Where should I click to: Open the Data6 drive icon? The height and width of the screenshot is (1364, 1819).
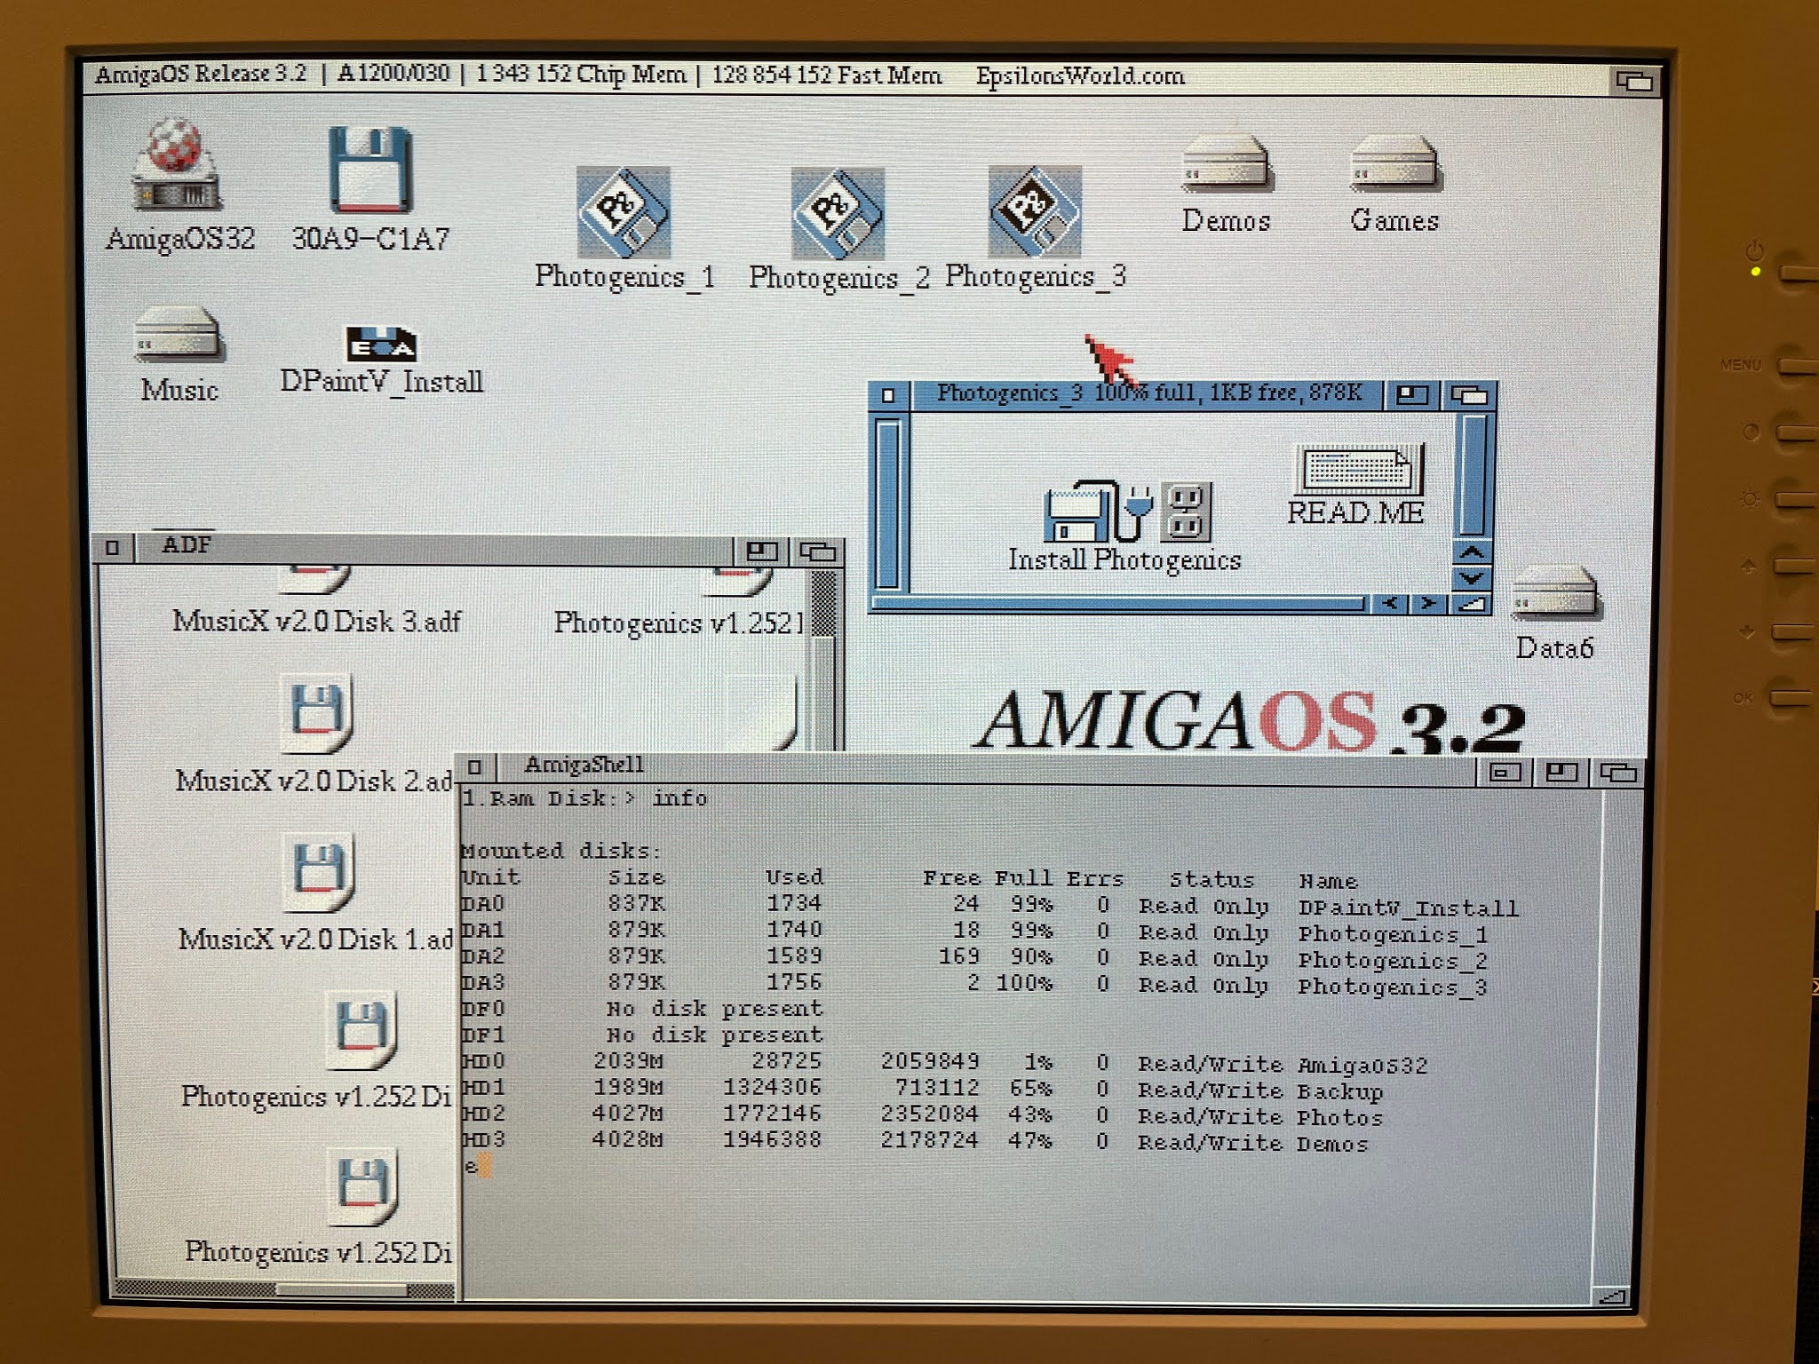[1555, 592]
